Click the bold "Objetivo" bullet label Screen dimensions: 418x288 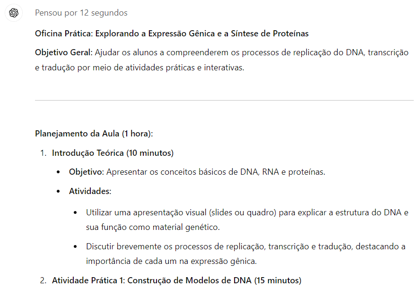86,172
